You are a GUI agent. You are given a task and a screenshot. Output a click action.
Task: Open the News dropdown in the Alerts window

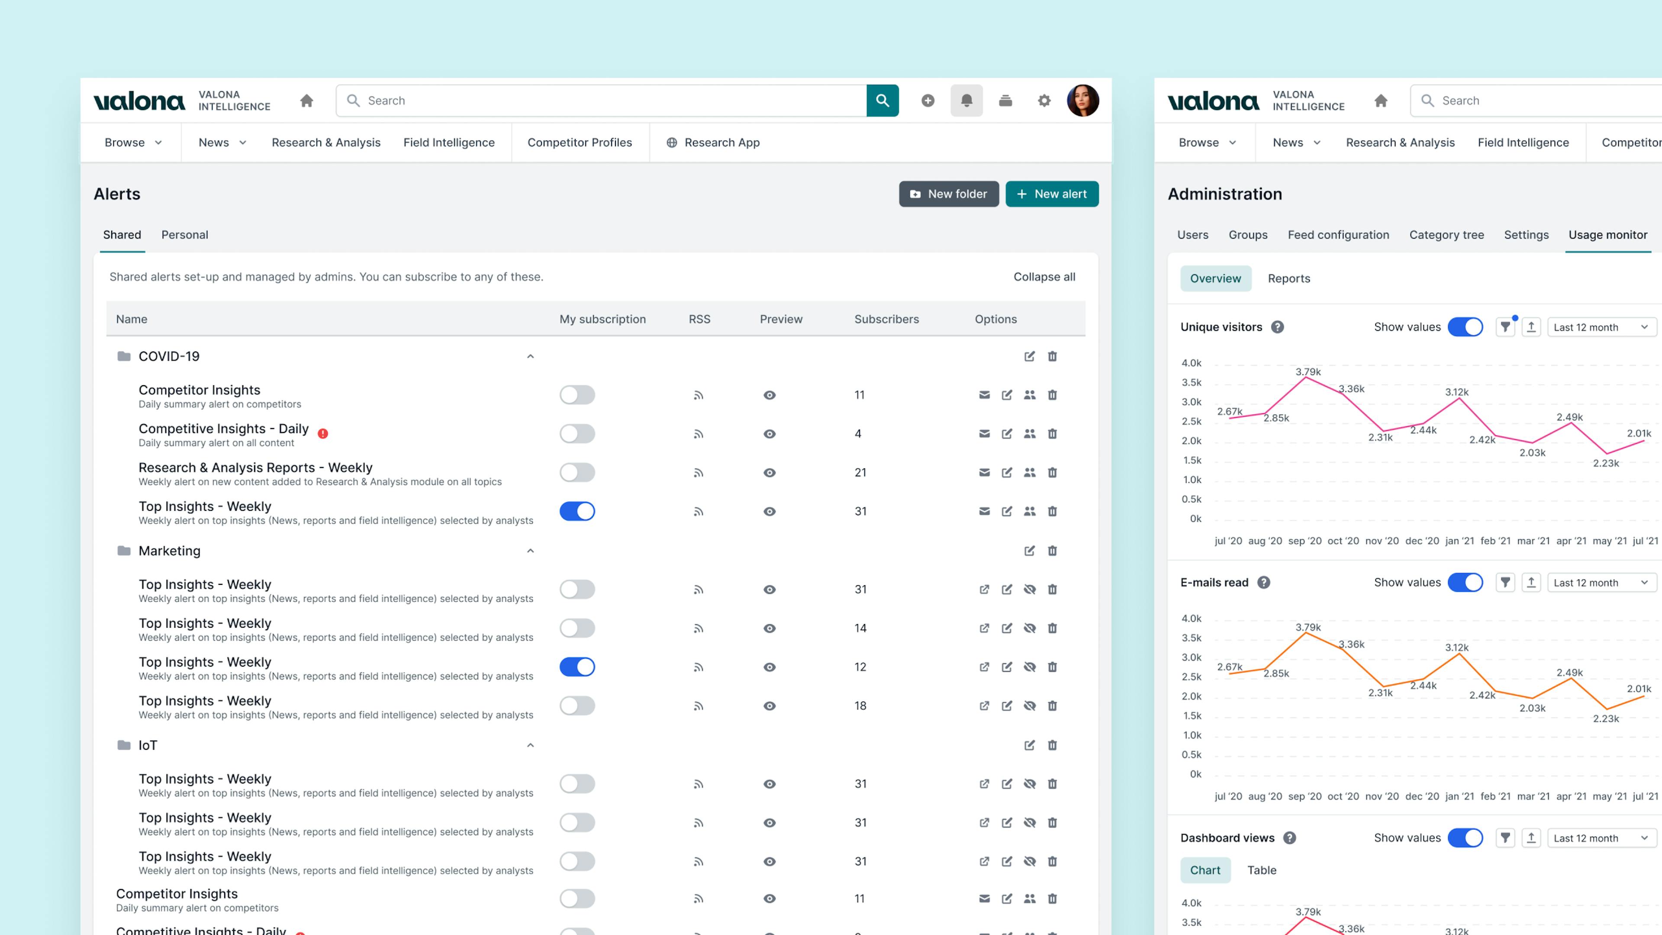click(x=222, y=142)
